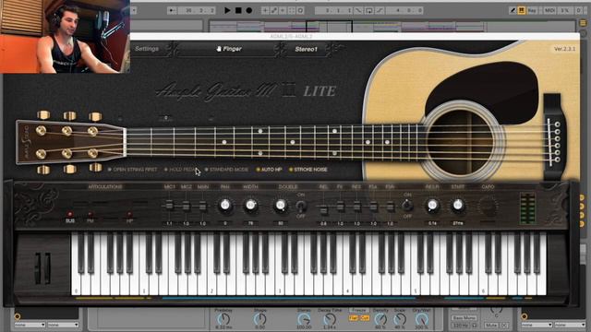The height and width of the screenshot is (332, 591).
Task: Open the Key map mode
Action: (532, 10)
